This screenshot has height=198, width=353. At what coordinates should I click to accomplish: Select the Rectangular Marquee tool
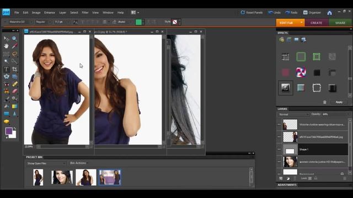(x=6, y=54)
